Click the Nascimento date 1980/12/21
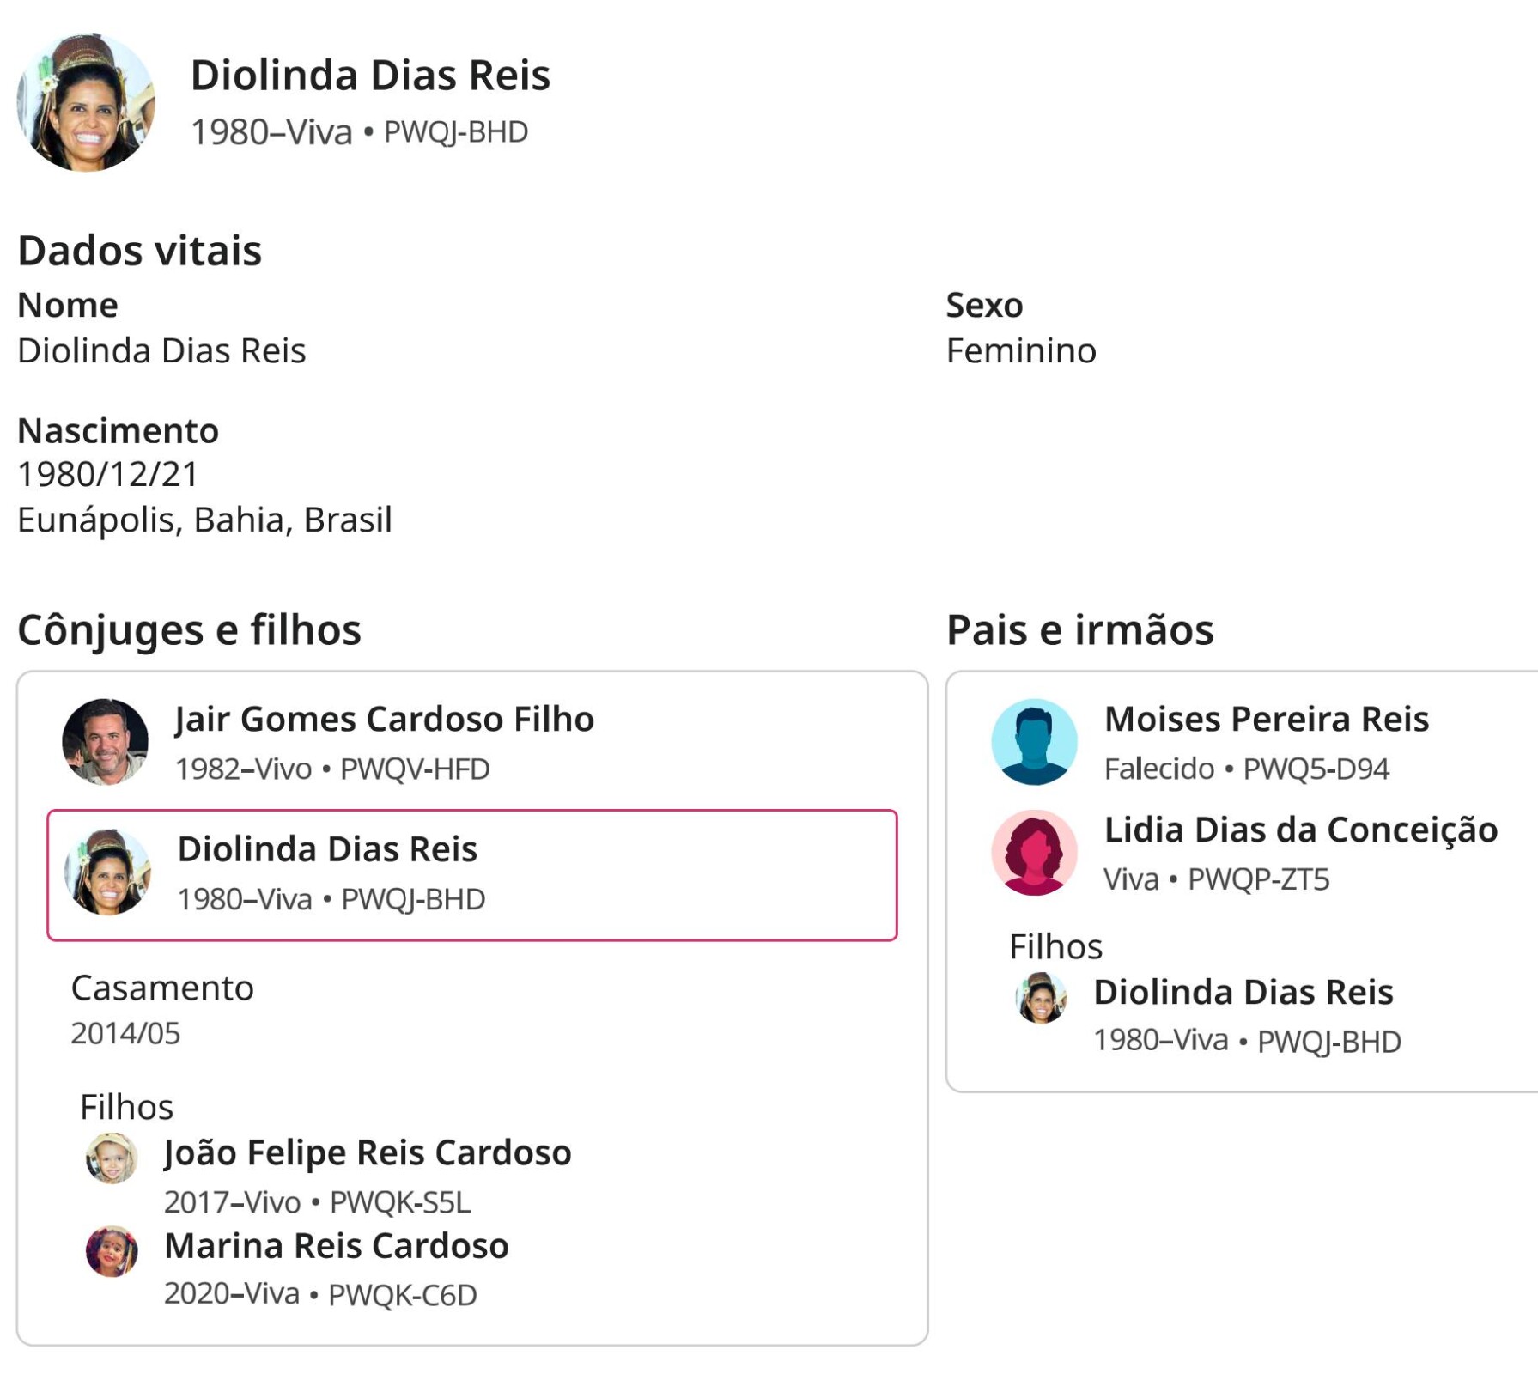 click(x=108, y=474)
